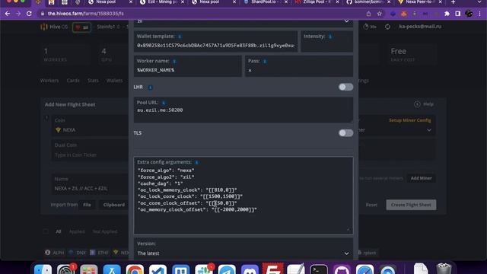Viewport: 487px width, 274px height.
Task: Open the Cards tab in Hive OS
Action: coord(73,81)
